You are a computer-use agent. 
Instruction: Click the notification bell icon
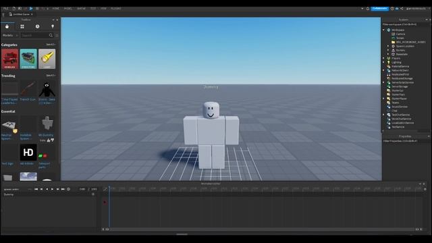click(367, 9)
